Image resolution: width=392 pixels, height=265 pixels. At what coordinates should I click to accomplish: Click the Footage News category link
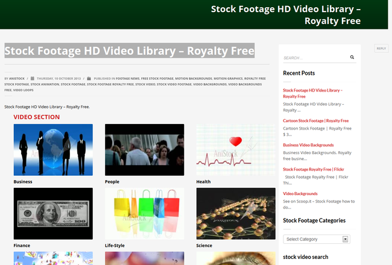tap(127, 78)
